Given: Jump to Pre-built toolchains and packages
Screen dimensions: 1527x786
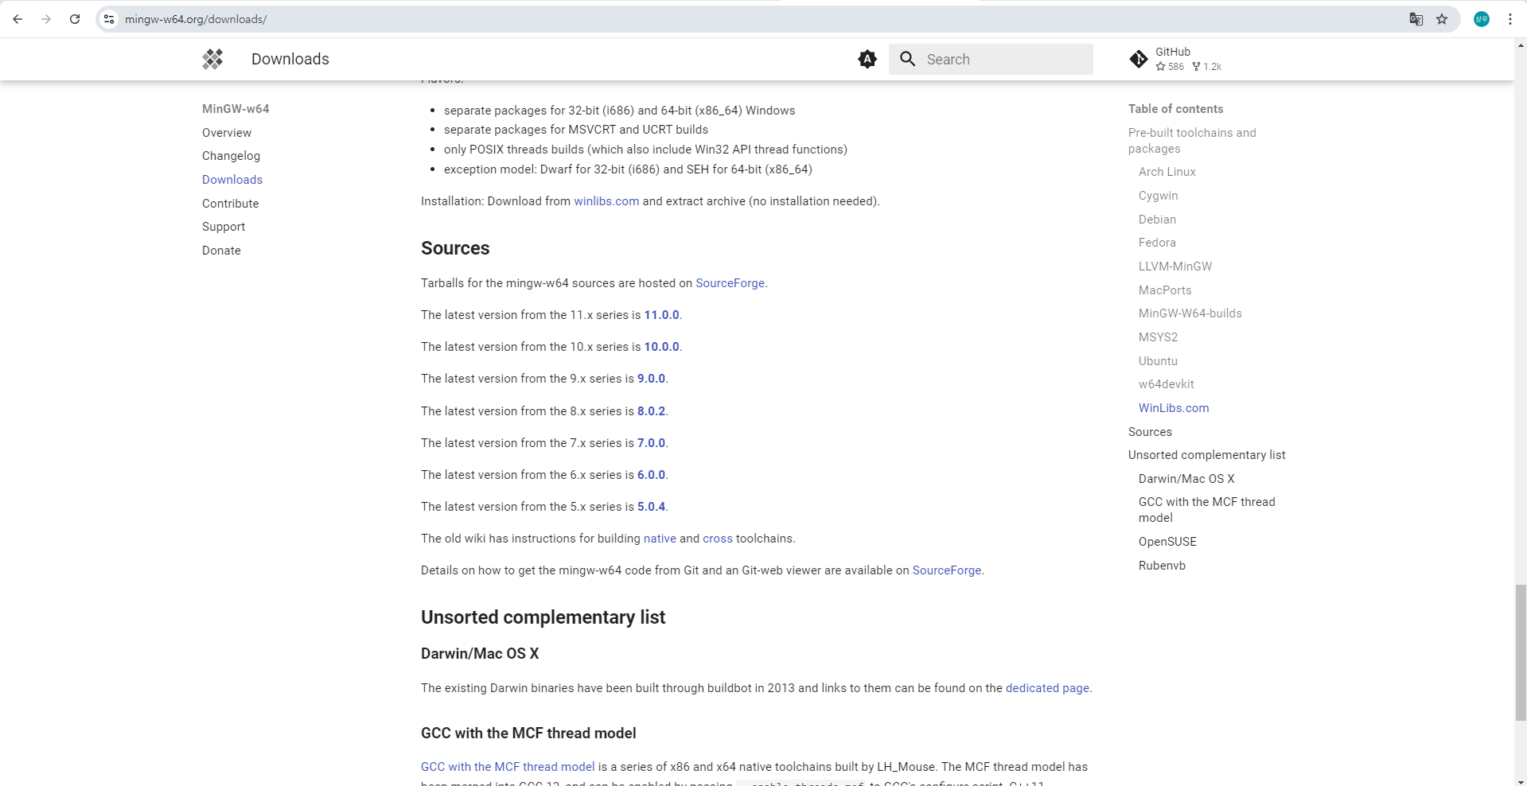Looking at the screenshot, I should (1192, 141).
